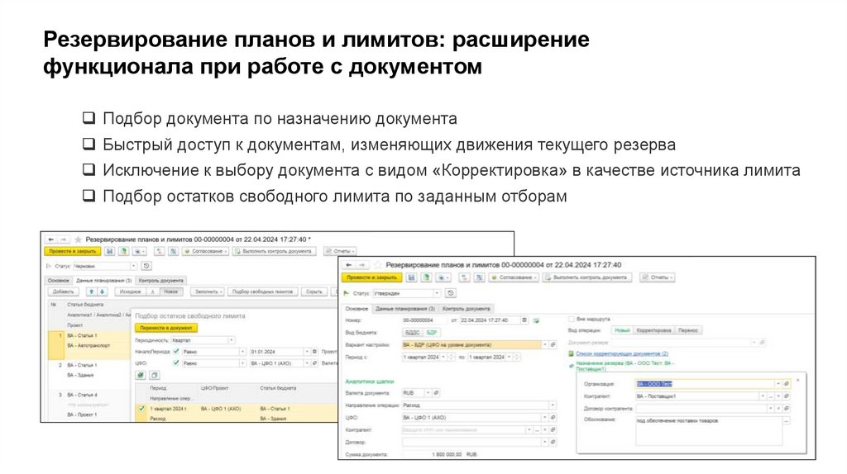Image resolution: width=847 pixels, height=474 pixels.
Task: Move row up with blue up arrow
Action: point(91,292)
